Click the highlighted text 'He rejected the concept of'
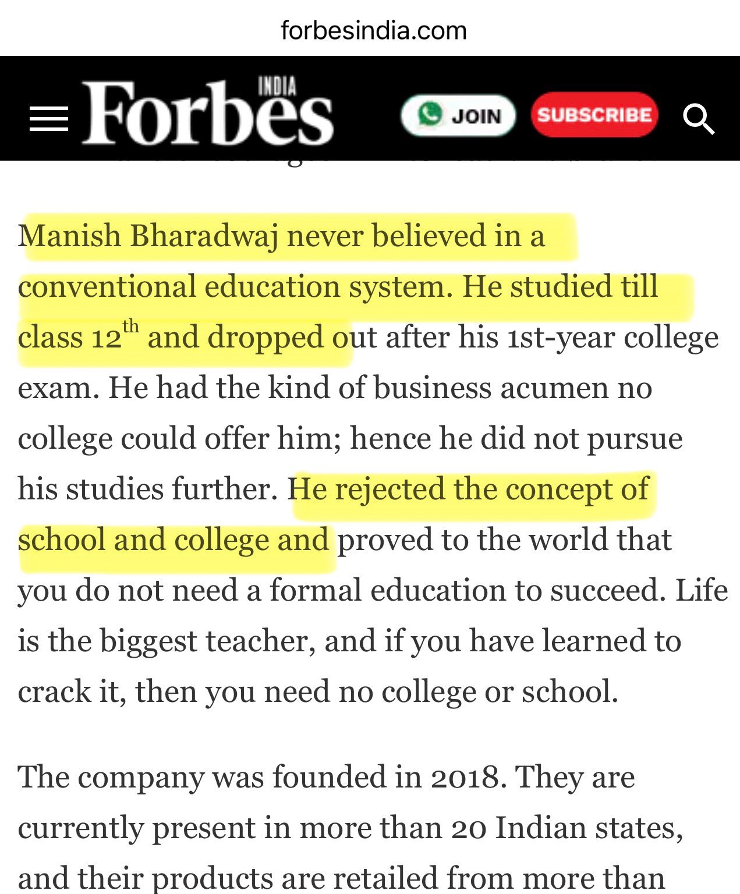Viewport: 740px width, 894px height. tap(469, 488)
